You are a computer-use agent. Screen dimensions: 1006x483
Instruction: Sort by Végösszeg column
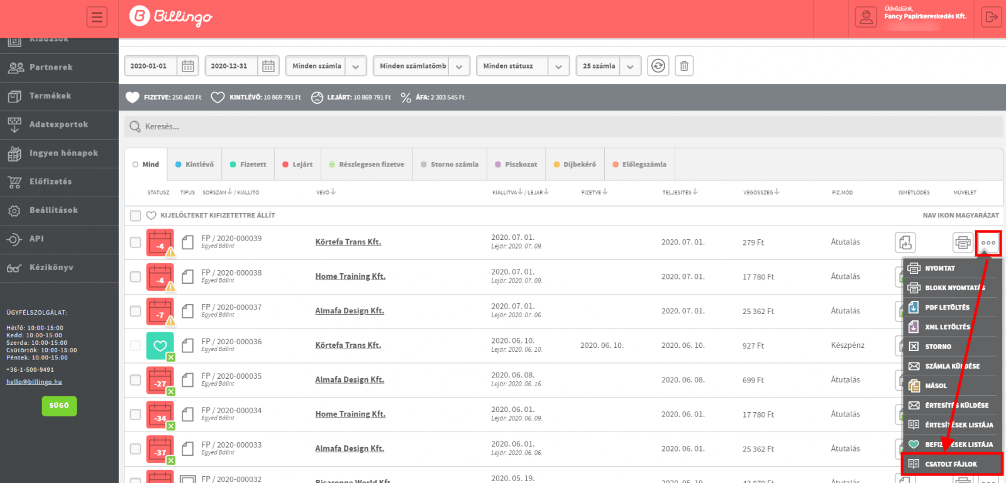tap(761, 192)
